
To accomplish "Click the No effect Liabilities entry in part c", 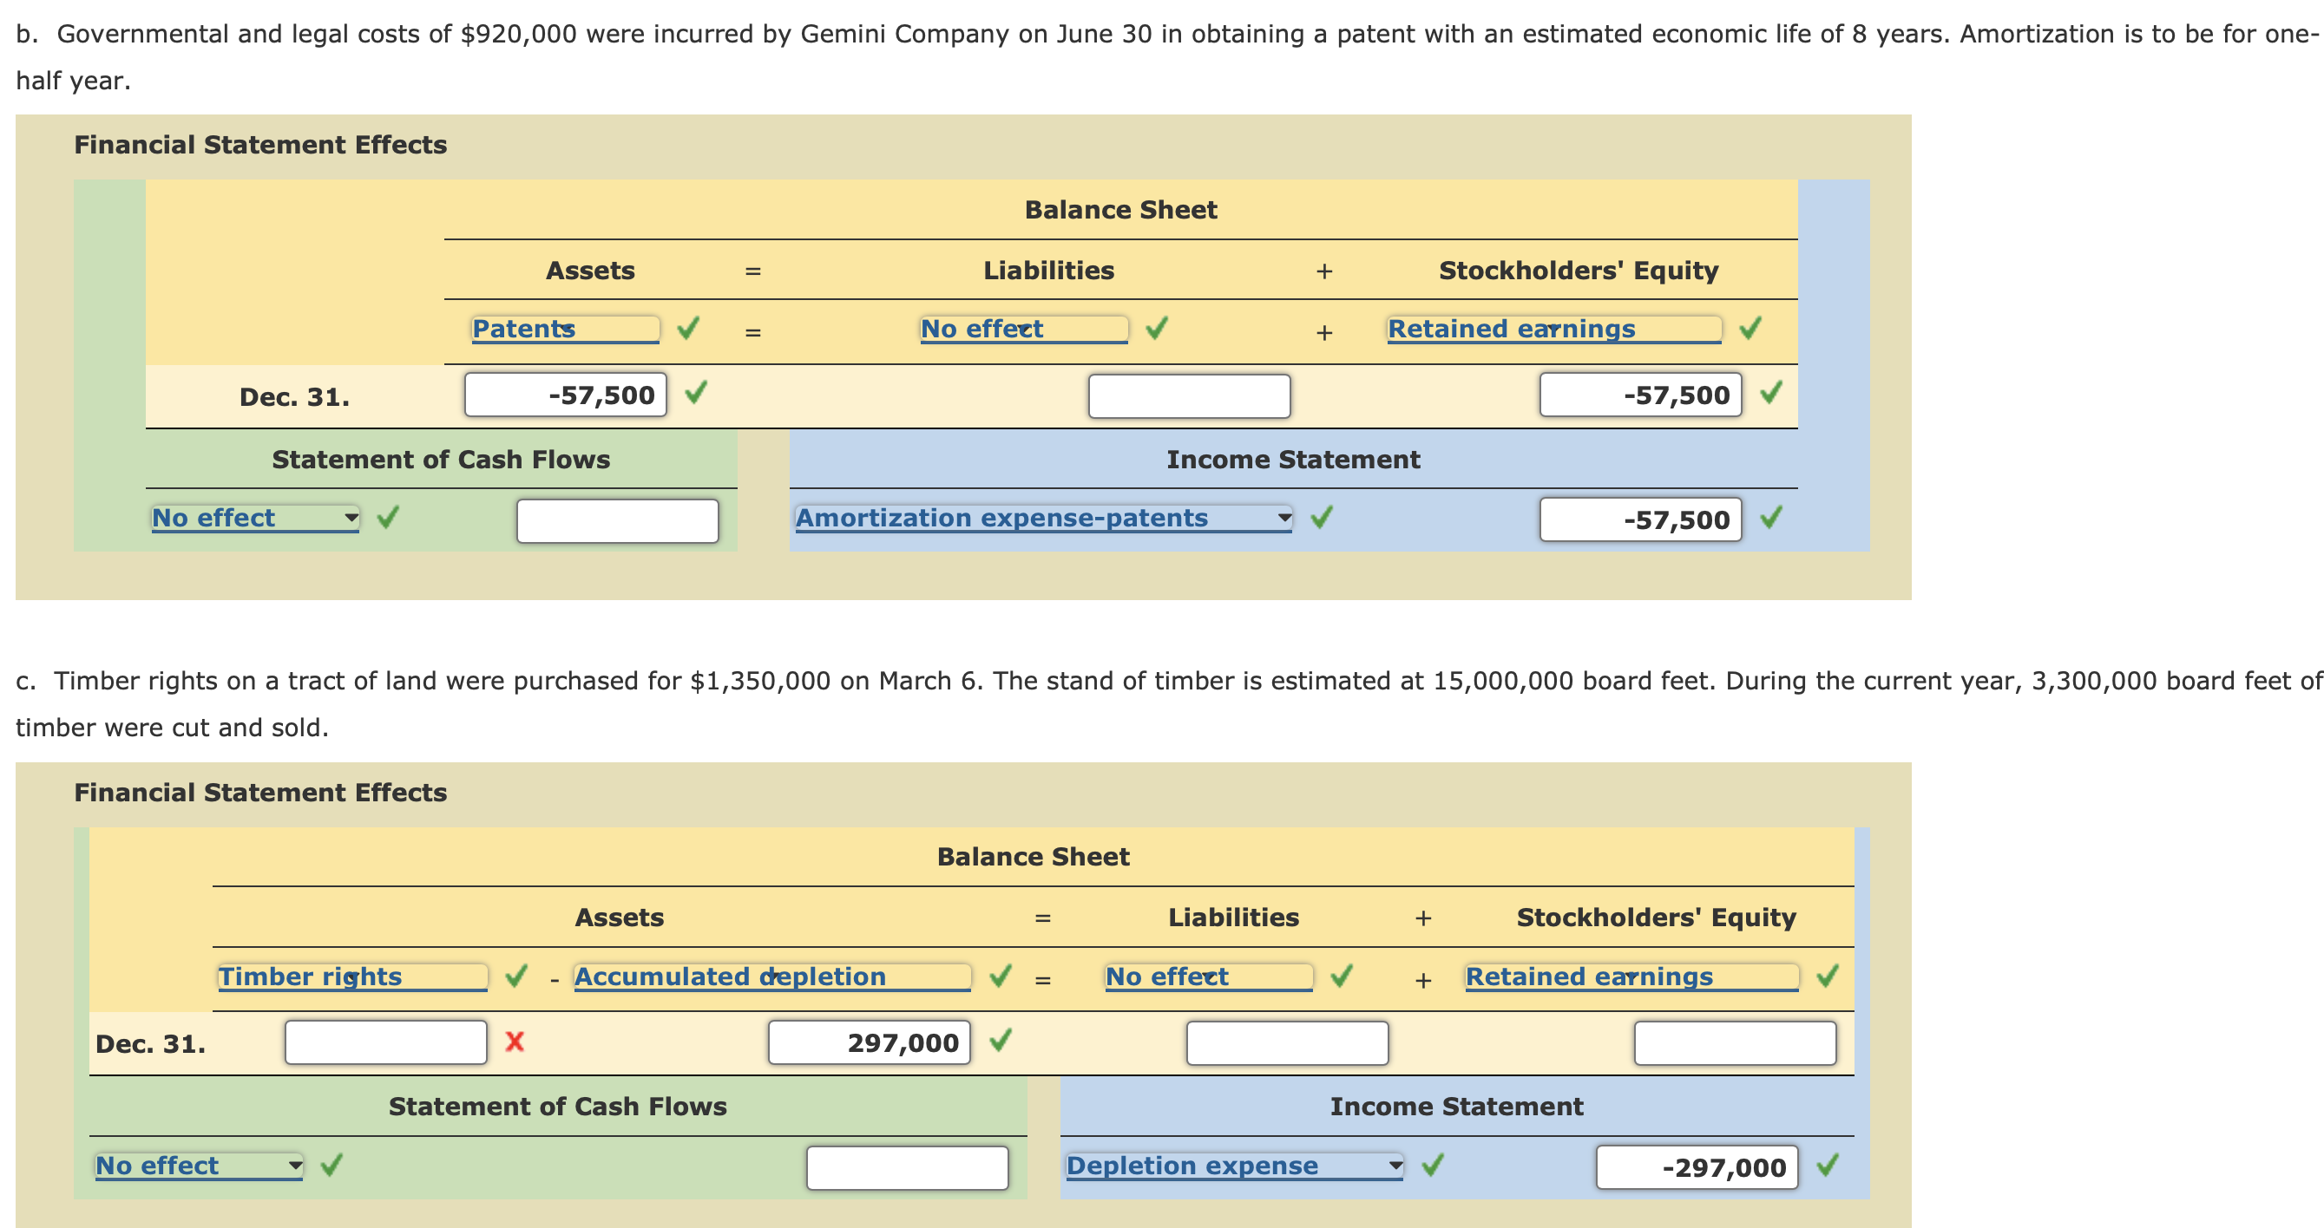I will click(x=1207, y=977).
